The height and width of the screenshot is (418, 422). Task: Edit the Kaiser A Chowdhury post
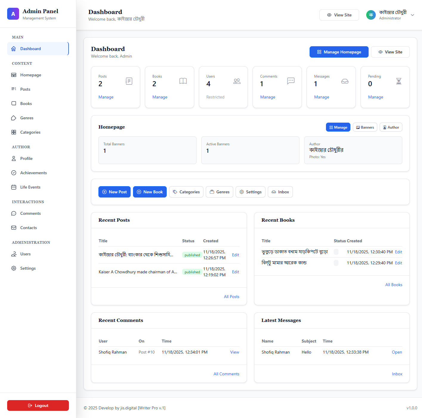(x=235, y=272)
